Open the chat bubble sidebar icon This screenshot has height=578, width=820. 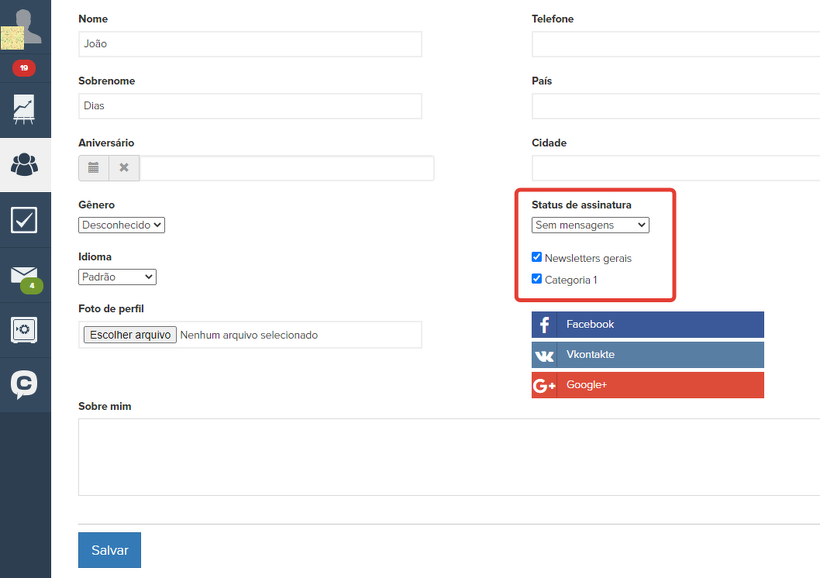click(x=25, y=384)
